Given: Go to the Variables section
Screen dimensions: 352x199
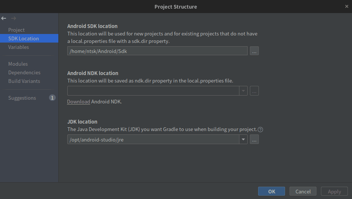Looking at the screenshot, I should pyautogui.click(x=19, y=47).
